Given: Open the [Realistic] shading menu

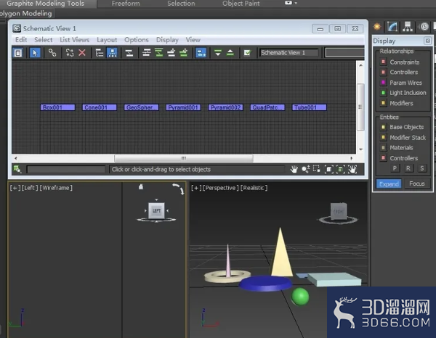Looking at the screenshot, I should pyautogui.click(x=254, y=188).
